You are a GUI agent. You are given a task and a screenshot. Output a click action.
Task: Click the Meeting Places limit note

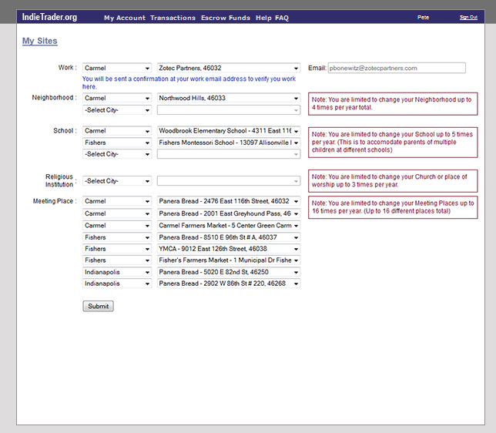pos(393,207)
